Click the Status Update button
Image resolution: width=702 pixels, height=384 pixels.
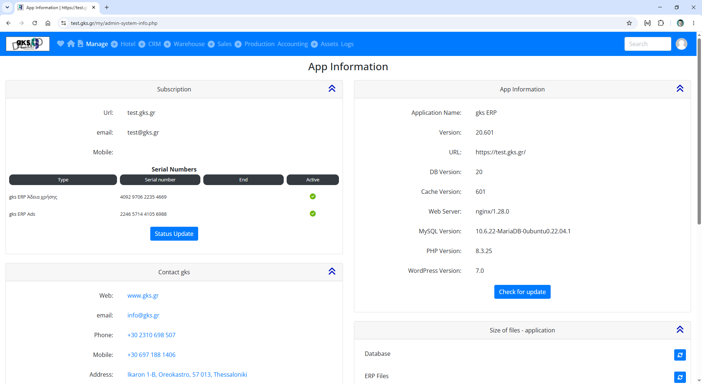point(174,234)
